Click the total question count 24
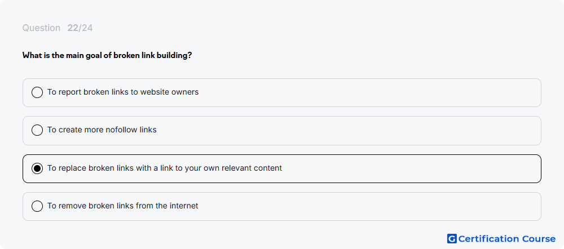This screenshot has width=564, height=249. 87,28
